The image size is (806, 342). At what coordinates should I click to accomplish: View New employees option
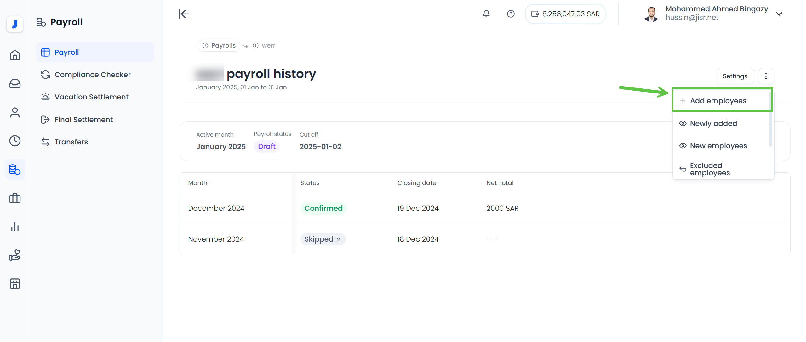[718, 146]
